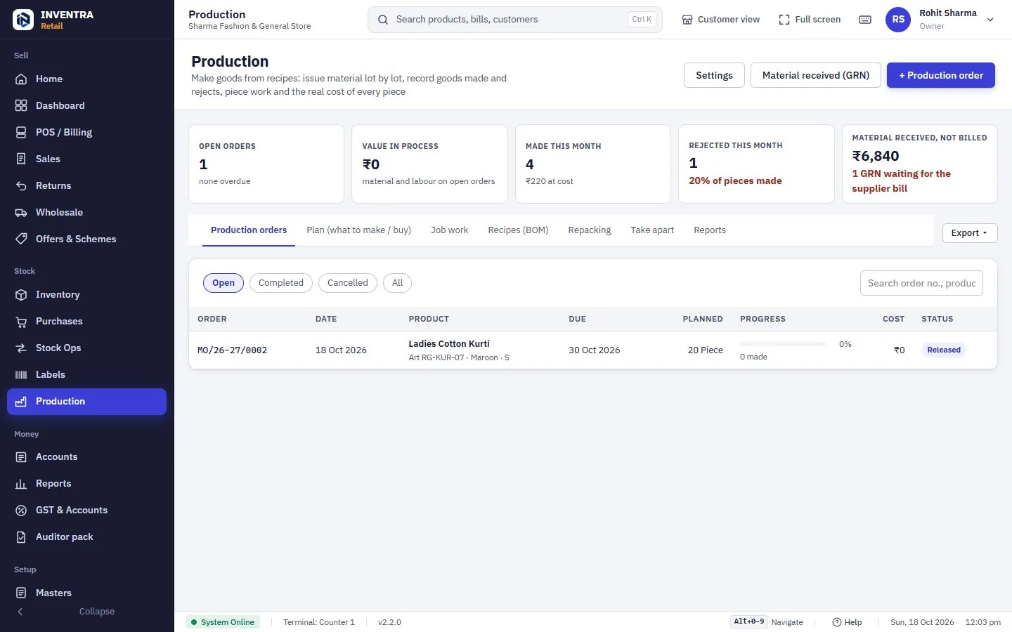Create a new Production order

point(941,75)
